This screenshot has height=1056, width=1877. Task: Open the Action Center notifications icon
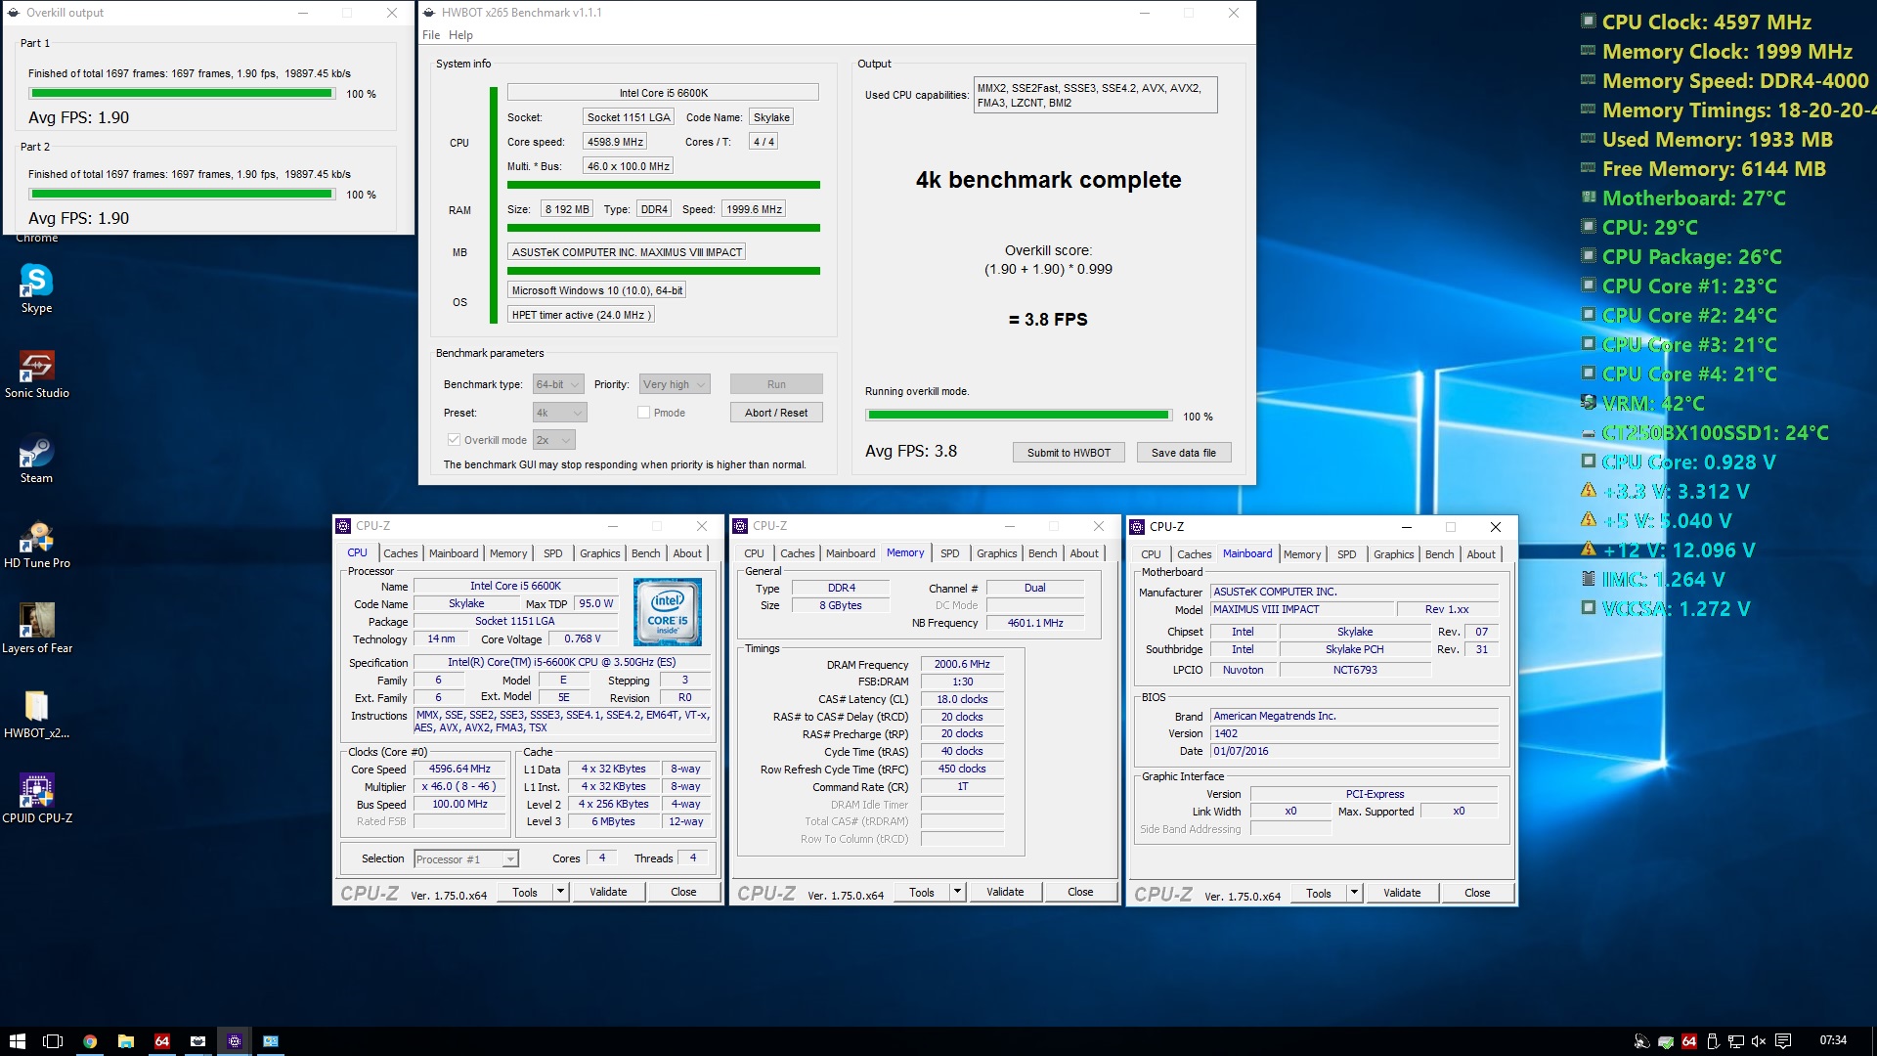[1783, 1041]
